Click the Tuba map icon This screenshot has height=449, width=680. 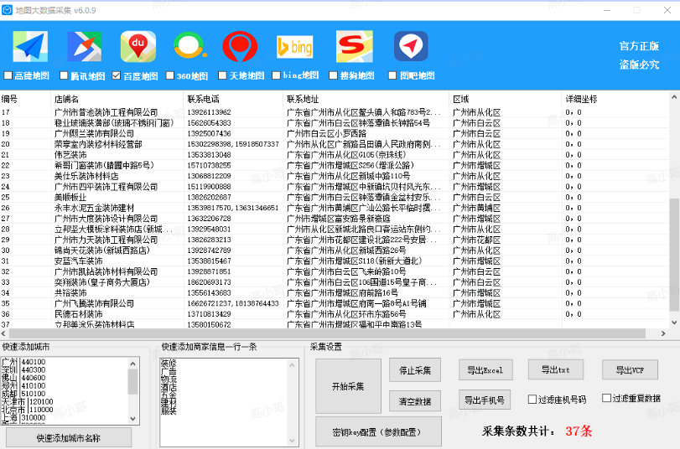(411, 46)
